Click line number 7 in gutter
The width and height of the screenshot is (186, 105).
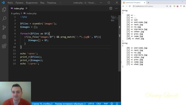click(x=15, y=37)
